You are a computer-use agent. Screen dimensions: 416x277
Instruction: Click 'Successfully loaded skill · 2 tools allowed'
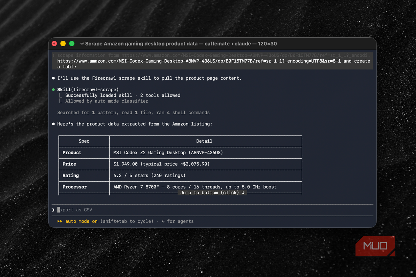click(x=123, y=96)
